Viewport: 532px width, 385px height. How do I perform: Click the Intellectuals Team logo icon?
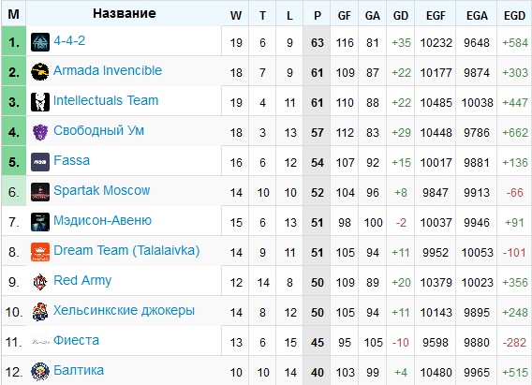coord(40,102)
